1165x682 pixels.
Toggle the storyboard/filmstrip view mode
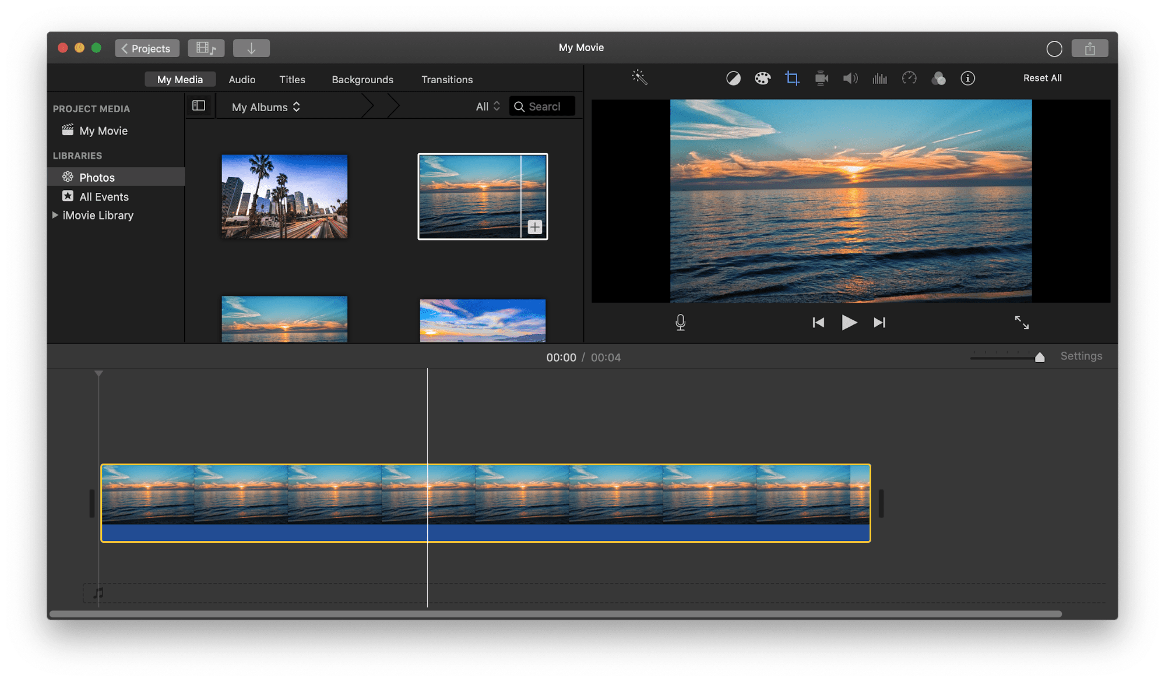tap(198, 105)
